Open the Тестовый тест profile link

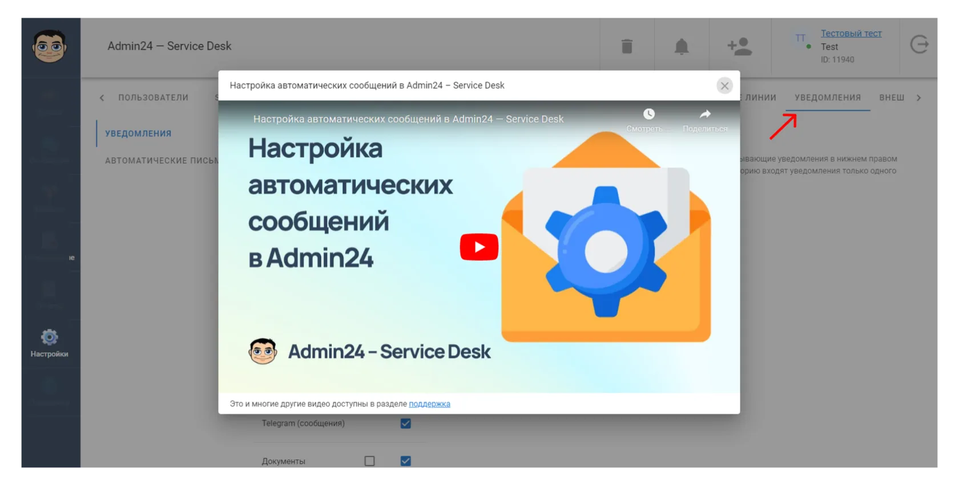pyautogui.click(x=851, y=34)
